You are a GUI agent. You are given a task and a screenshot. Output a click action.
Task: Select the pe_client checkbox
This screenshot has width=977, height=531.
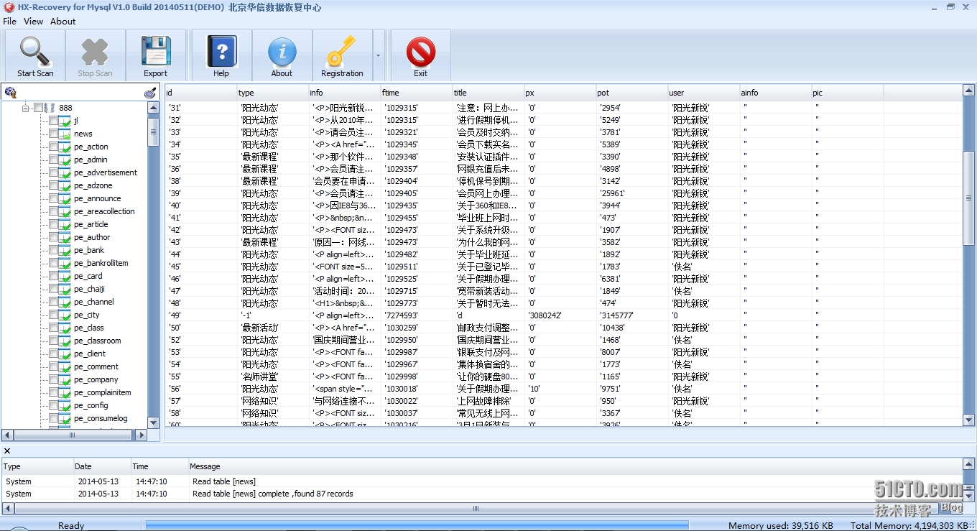coord(53,354)
